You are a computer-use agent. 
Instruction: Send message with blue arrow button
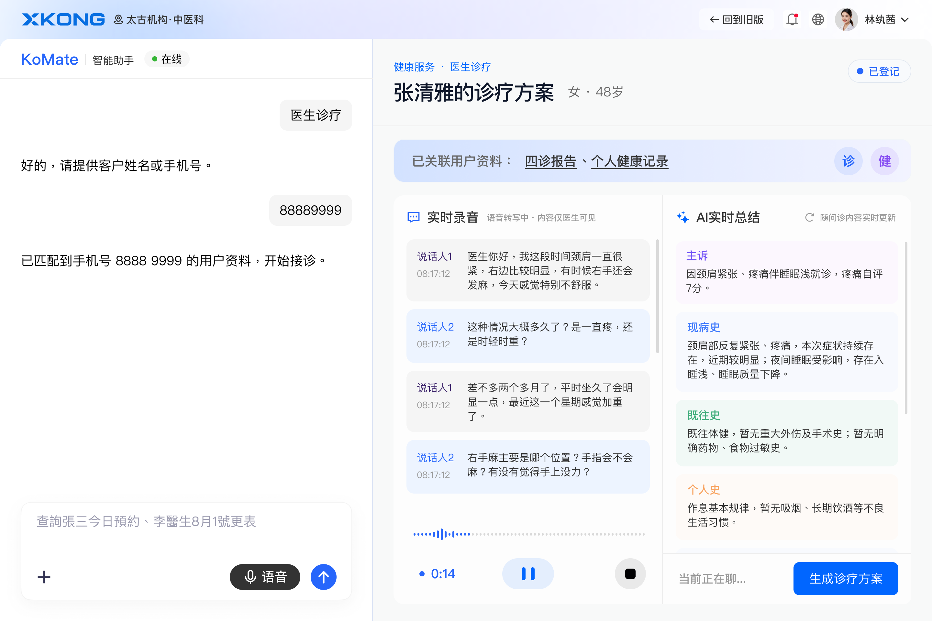(x=323, y=577)
